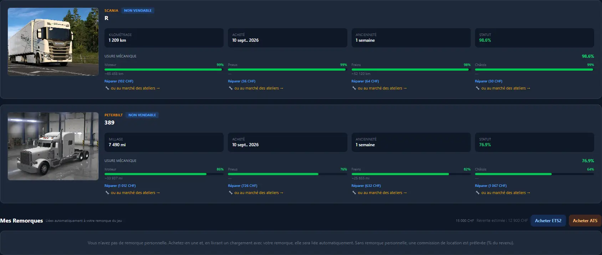This screenshot has width=602, height=255.
Task: Repair Peterbilt engine for 1 012 CHF
Action: [120, 186]
